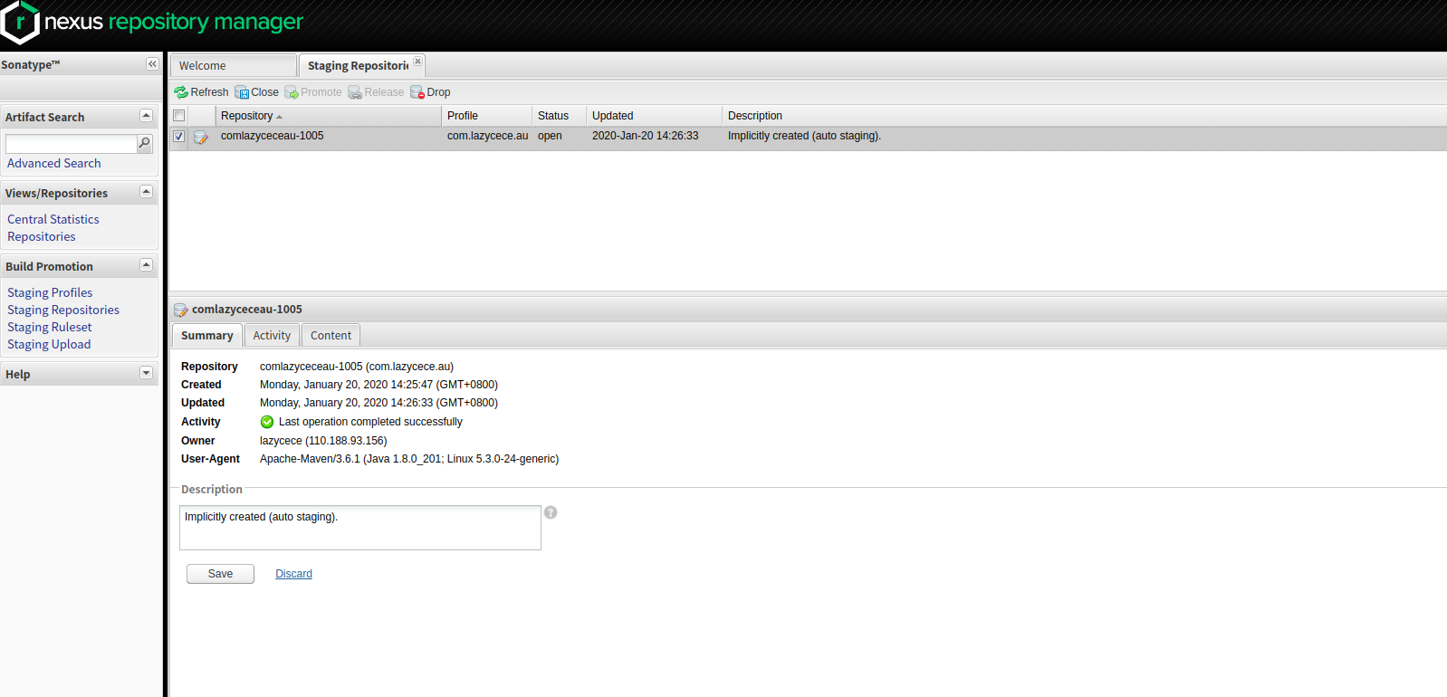Image resolution: width=1447 pixels, height=697 pixels.
Task: Close the selected staging repository
Action: tap(257, 92)
